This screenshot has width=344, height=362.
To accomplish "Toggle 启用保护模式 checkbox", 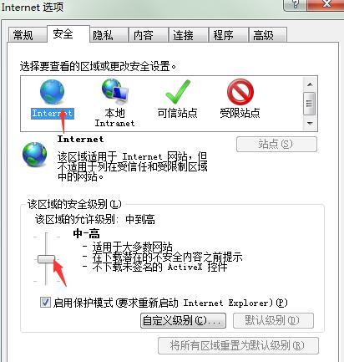I will click(x=45, y=302).
